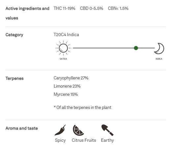Click the T20C4 Indica category text
Image resolution: width=173 pixels, height=148 pixels.
point(66,34)
